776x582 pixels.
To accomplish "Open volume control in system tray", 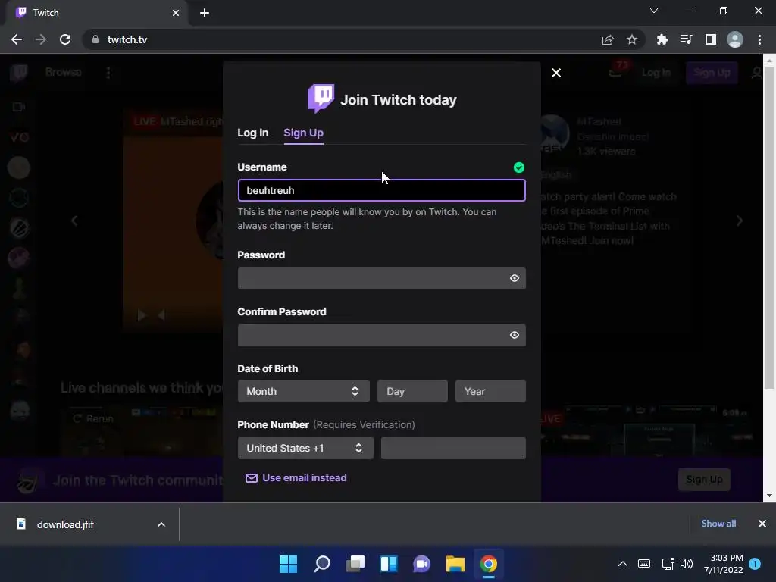I will (687, 564).
